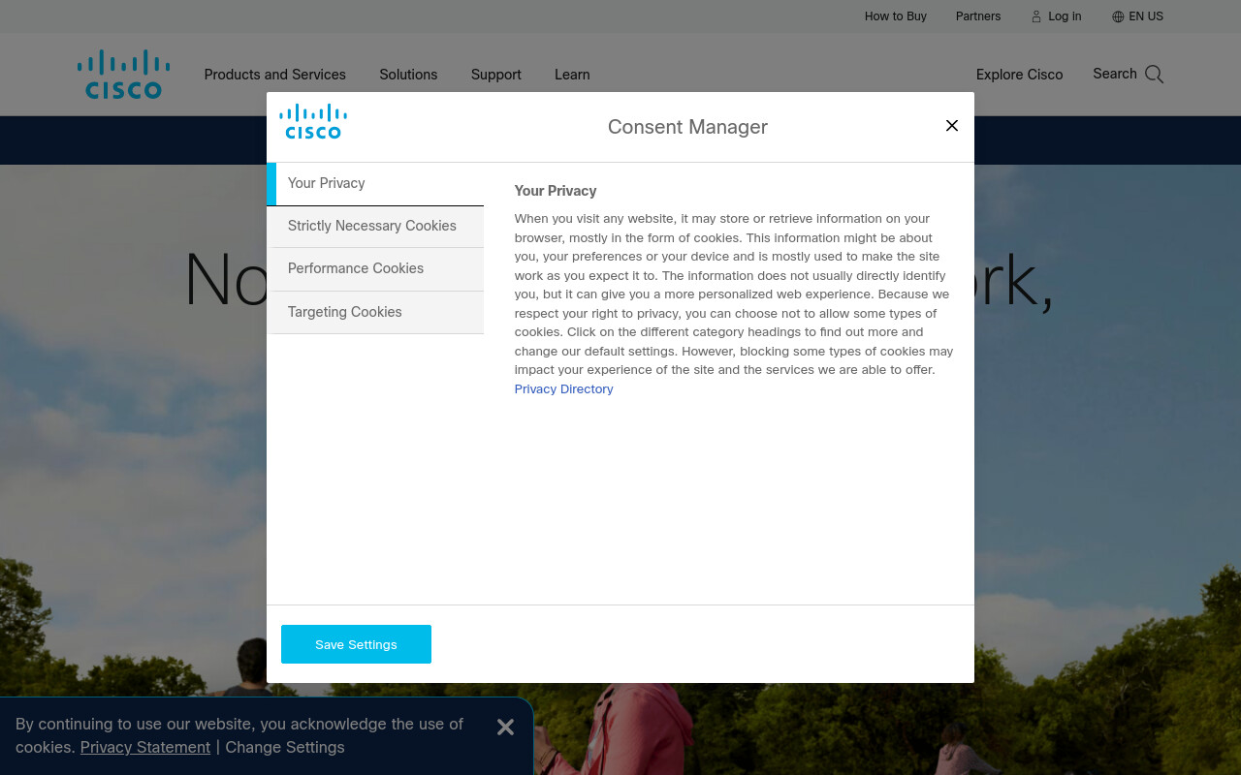Dismiss the cookie banner with its X icon
Image resolution: width=1241 pixels, height=775 pixels.
point(505,727)
